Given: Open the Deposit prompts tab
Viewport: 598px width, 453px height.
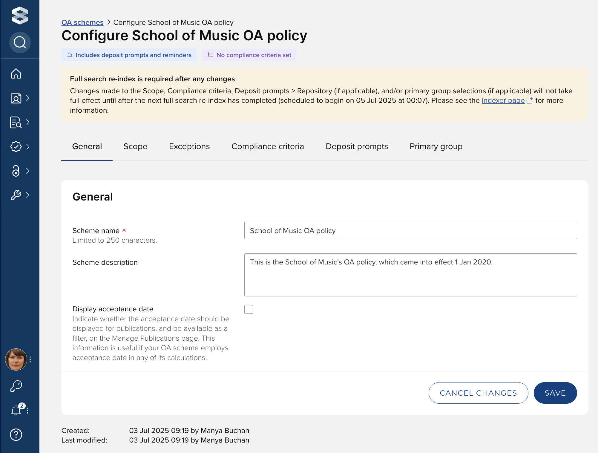Looking at the screenshot, I should pos(357,146).
